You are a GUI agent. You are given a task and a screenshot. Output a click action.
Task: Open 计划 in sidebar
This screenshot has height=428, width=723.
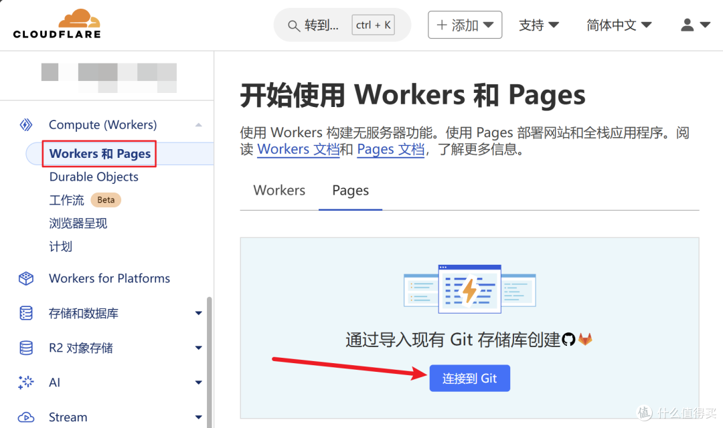pyautogui.click(x=60, y=247)
